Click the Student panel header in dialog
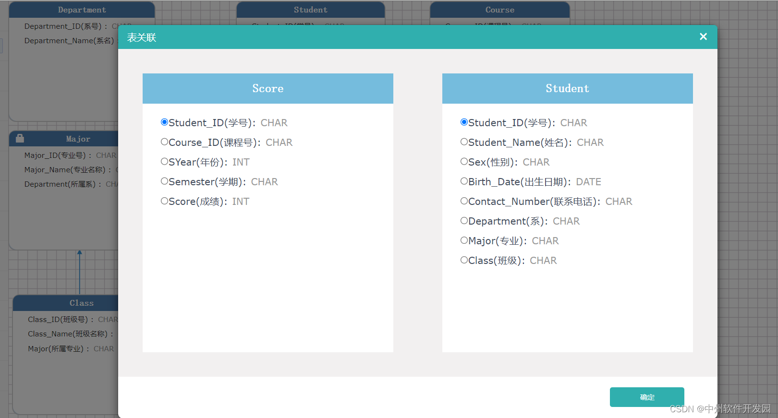Image resolution: width=778 pixels, height=418 pixels. click(567, 88)
